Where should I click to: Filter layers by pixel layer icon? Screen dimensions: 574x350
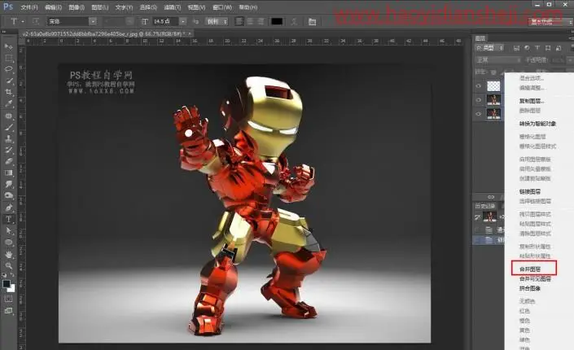[x=516, y=48]
